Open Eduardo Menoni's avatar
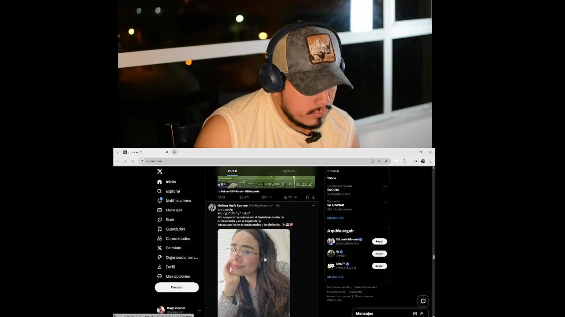565x317 pixels. point(331,241)
